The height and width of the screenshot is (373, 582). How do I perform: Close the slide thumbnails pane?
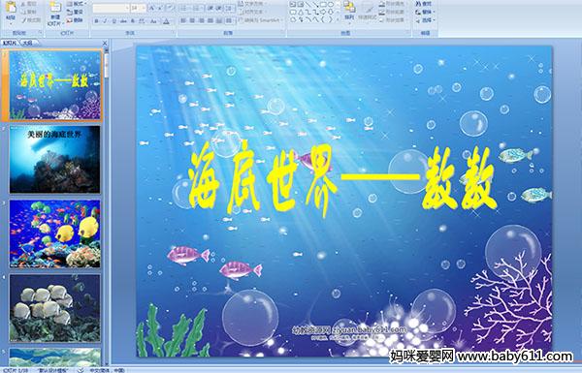point(105,43)
